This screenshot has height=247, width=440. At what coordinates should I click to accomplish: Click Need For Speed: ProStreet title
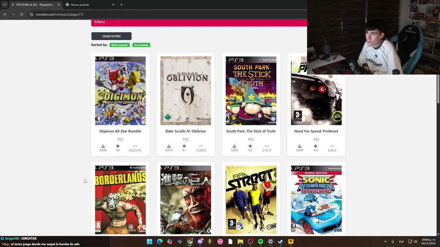click(x=316, y=131)
